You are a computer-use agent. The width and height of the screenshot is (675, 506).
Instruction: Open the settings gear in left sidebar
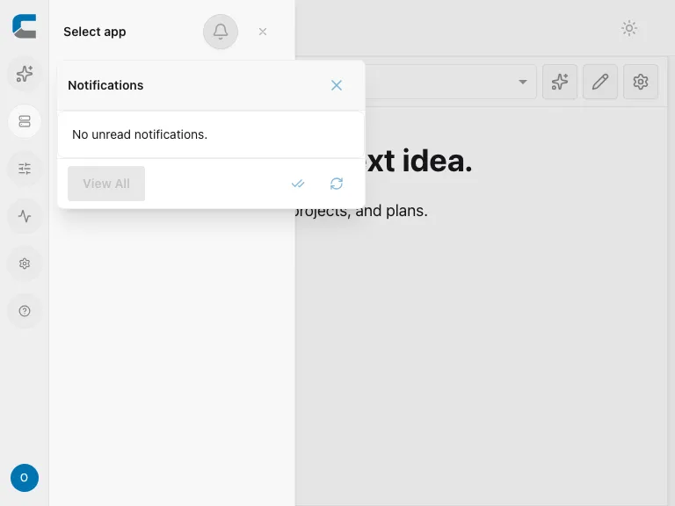tap(25, 264)
